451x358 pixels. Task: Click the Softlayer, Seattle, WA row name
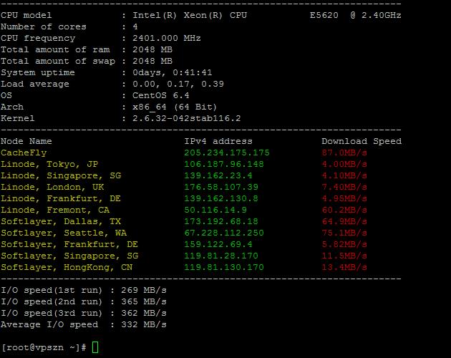64,233
